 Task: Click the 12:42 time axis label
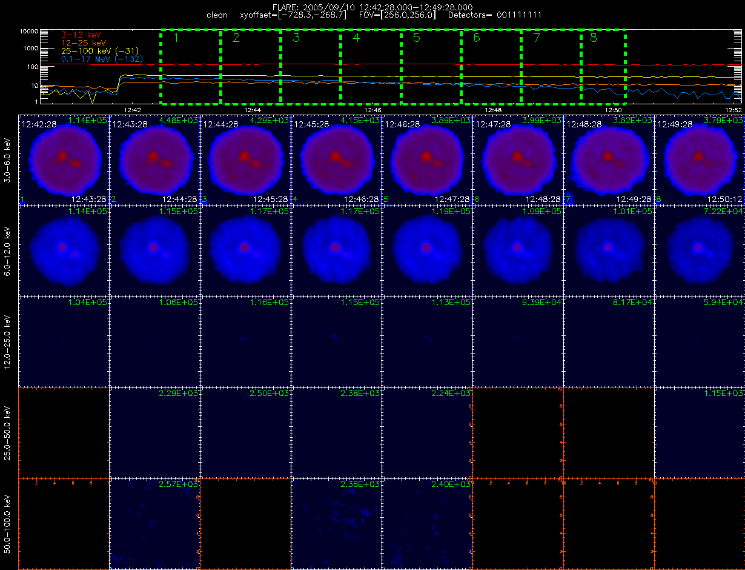point(132,110)
